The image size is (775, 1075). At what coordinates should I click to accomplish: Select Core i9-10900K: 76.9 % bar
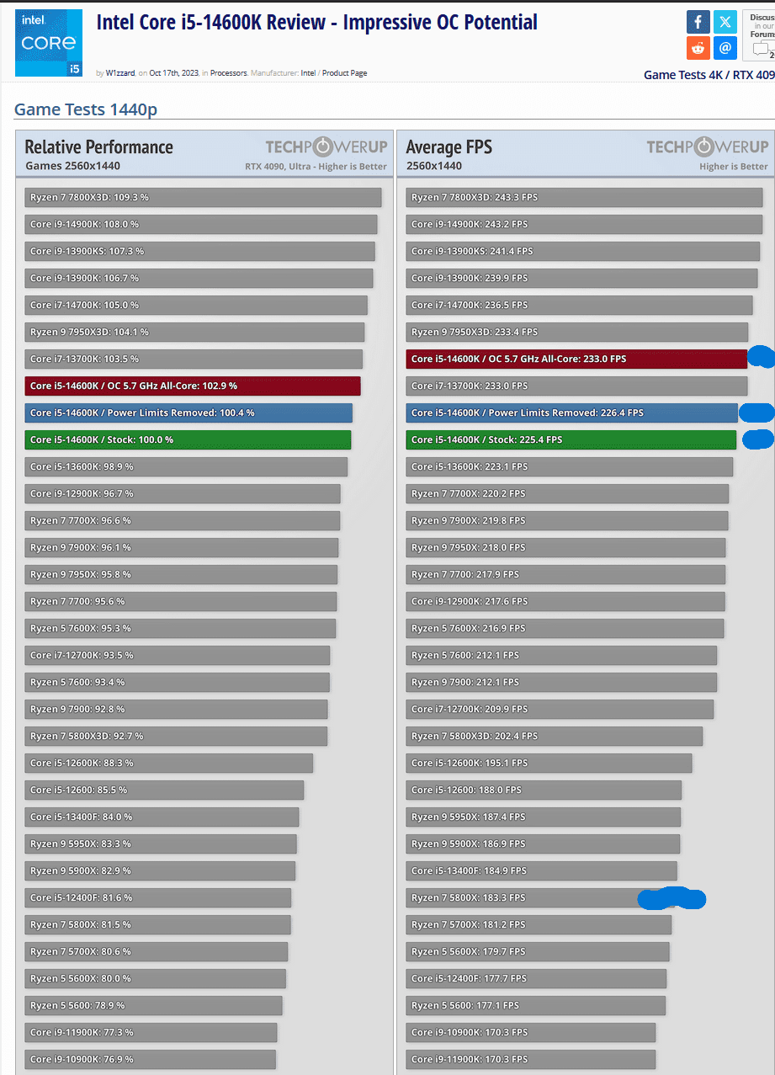tap(151, 1059)
